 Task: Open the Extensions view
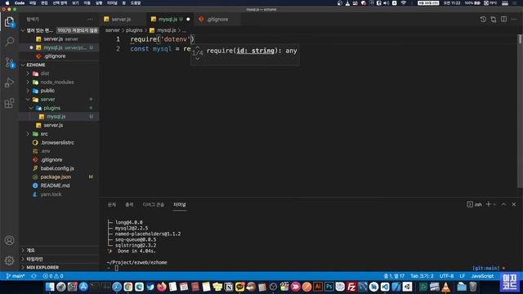(9, 103)
